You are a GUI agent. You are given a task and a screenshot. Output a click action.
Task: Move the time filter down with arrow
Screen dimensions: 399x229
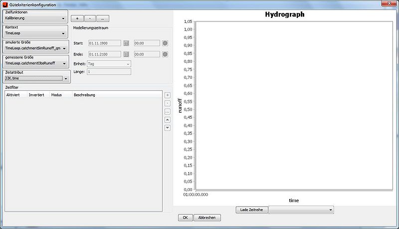tap(168, 128)
